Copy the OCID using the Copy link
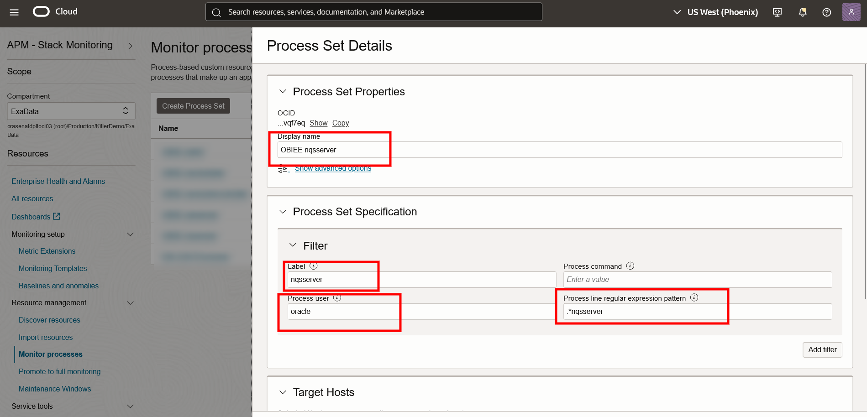Image resolution: width=867 pixels, height=417 pixels. click(340, 123)
